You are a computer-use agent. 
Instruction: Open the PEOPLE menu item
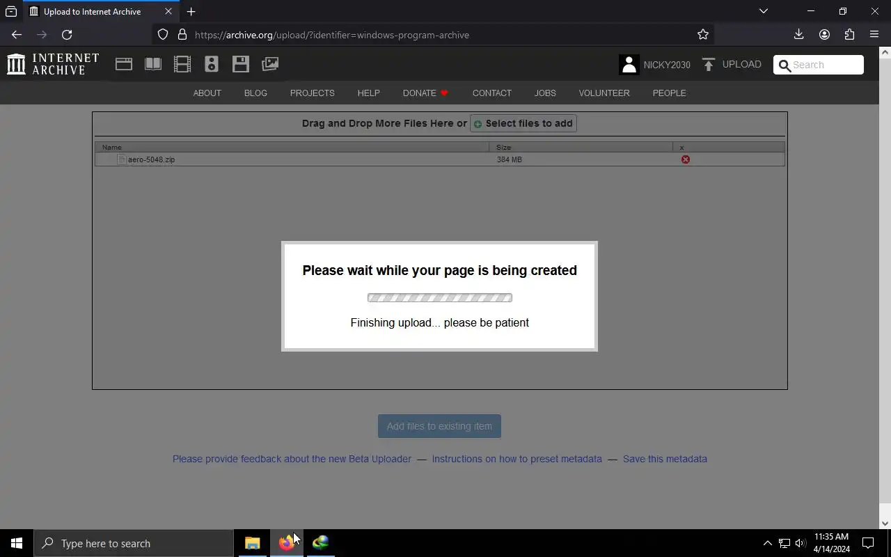tap(669, 93)
